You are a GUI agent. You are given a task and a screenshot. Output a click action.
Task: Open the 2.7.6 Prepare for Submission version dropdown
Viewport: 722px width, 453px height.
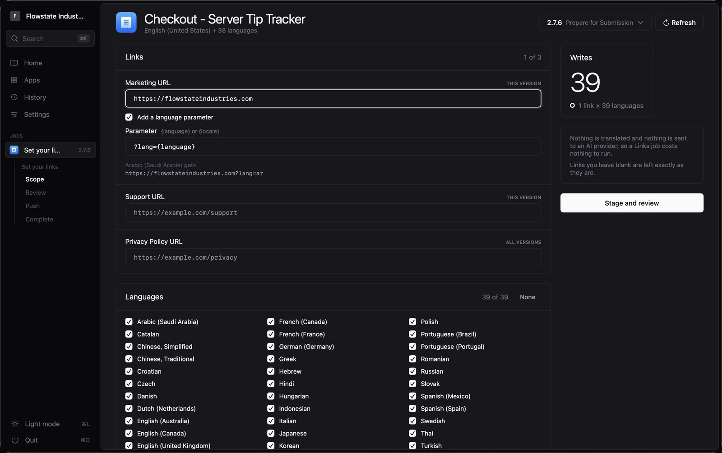595,23
